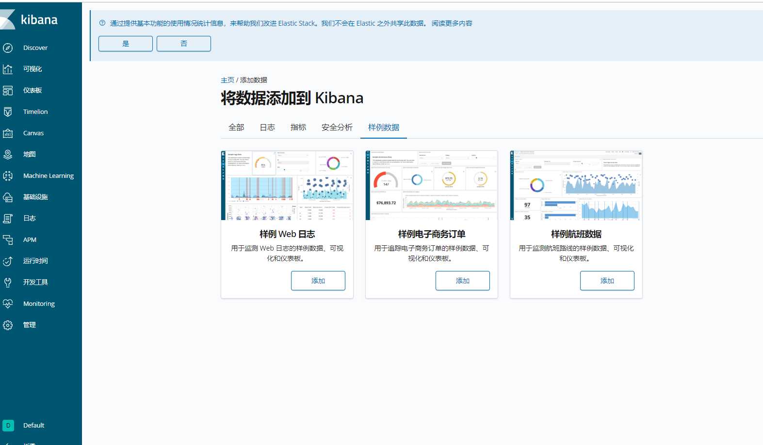763x445 pixels.
Task: Click the 样例 Web 日志 preview thumbnail
Action: point(287,185)
